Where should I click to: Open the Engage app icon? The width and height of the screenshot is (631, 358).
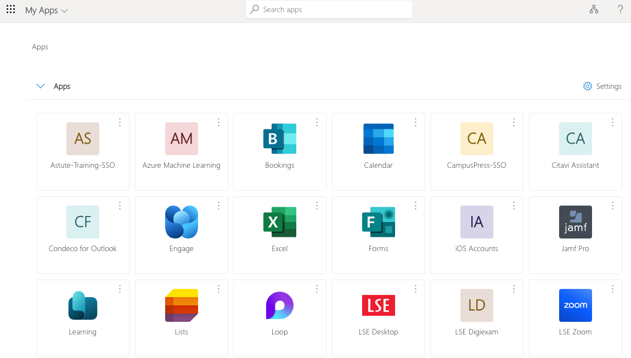pos(182,222)
